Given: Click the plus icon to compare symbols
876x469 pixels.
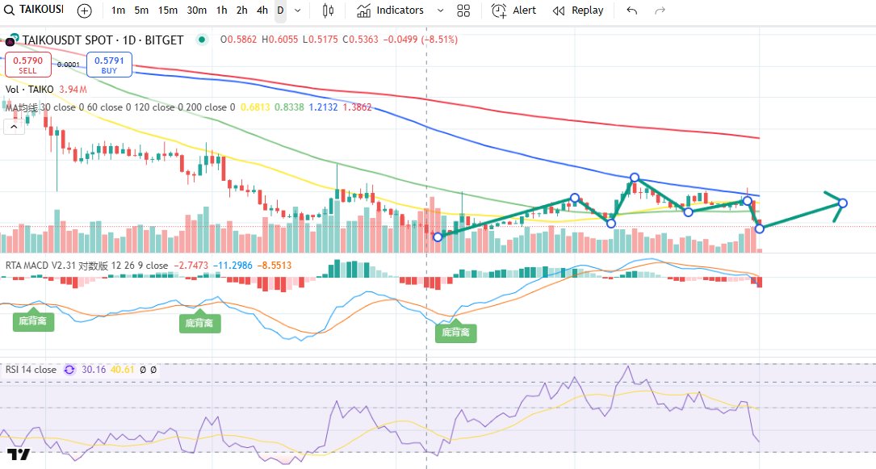Looking at the screenshot, I should click(84, 10).
